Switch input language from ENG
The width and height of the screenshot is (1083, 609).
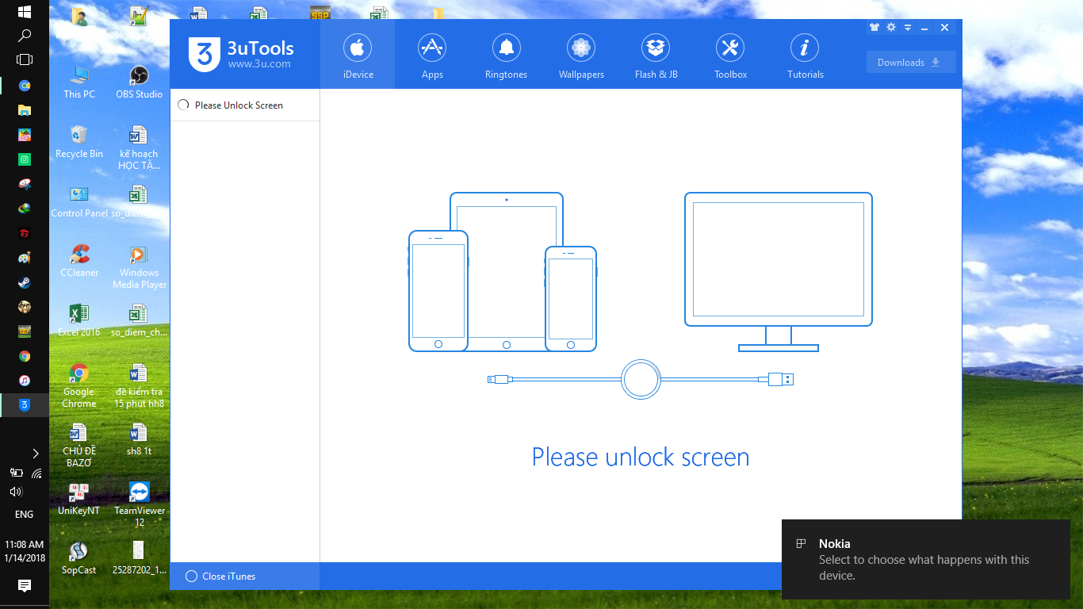[x=24, y=515]
